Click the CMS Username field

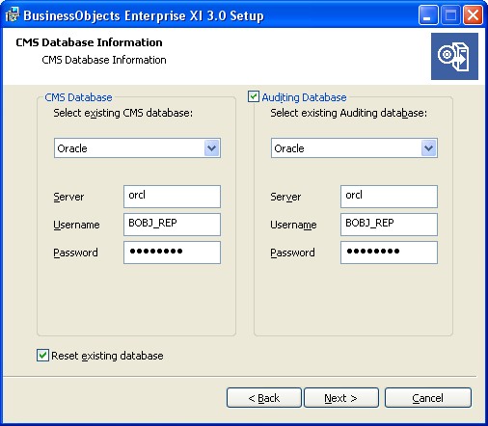(172, 225)
